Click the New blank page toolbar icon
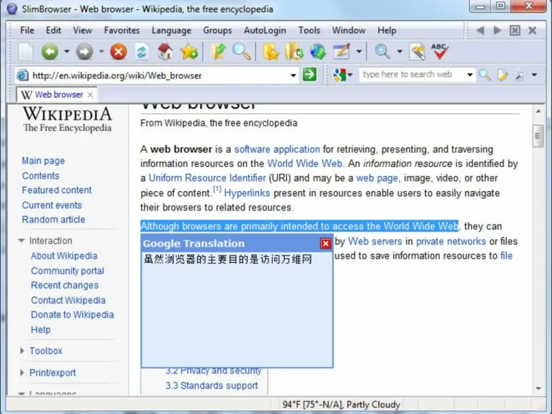 [26, 52]
